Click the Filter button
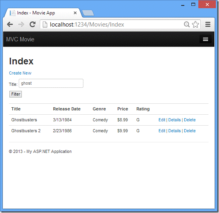This screenshot has height=213, width=219. coord(16,94)
